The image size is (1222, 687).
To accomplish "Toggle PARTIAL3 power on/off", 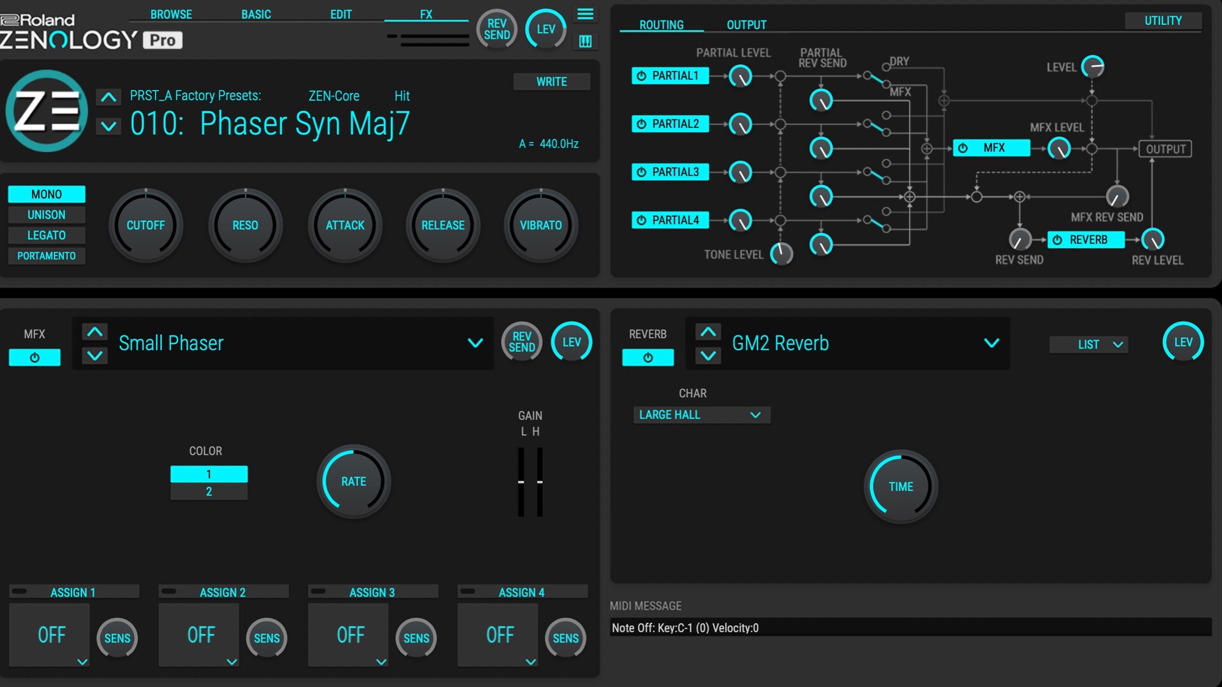I will pos(670,172).
